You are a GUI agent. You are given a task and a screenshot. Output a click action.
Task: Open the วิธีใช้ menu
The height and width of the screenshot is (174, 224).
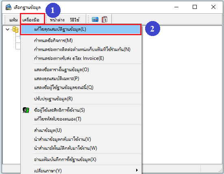tap(74, 20)
